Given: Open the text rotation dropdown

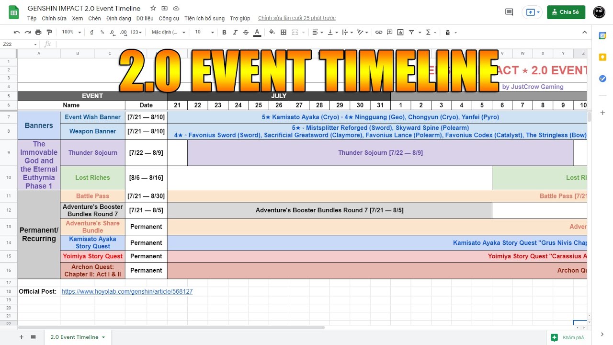Looking at the screenshot, I should [363, 32].
